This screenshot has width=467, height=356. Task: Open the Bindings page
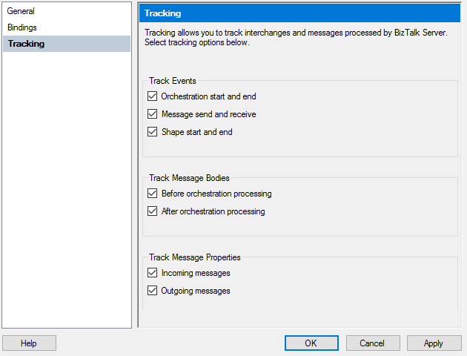[22, 27]
